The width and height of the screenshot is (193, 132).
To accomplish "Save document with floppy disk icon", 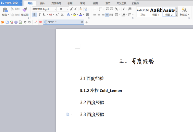I will click(x=7, y=22).
